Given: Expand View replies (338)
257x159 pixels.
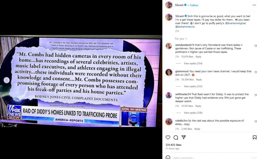Looking at the screenshot, I should [x=193, y=113].
